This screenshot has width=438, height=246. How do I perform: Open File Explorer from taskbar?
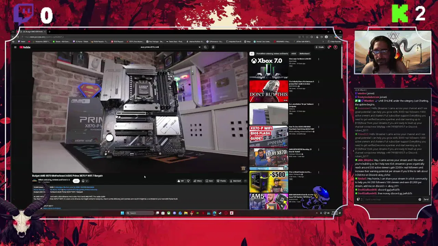(186, 213)
